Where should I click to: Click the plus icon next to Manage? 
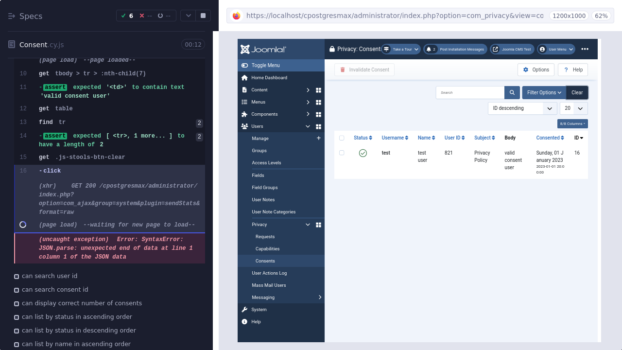[x=319, y=139]
